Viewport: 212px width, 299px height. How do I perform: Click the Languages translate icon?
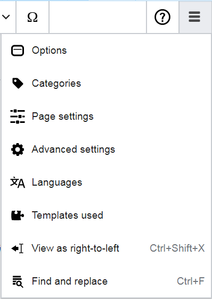(x=18, y=182)
